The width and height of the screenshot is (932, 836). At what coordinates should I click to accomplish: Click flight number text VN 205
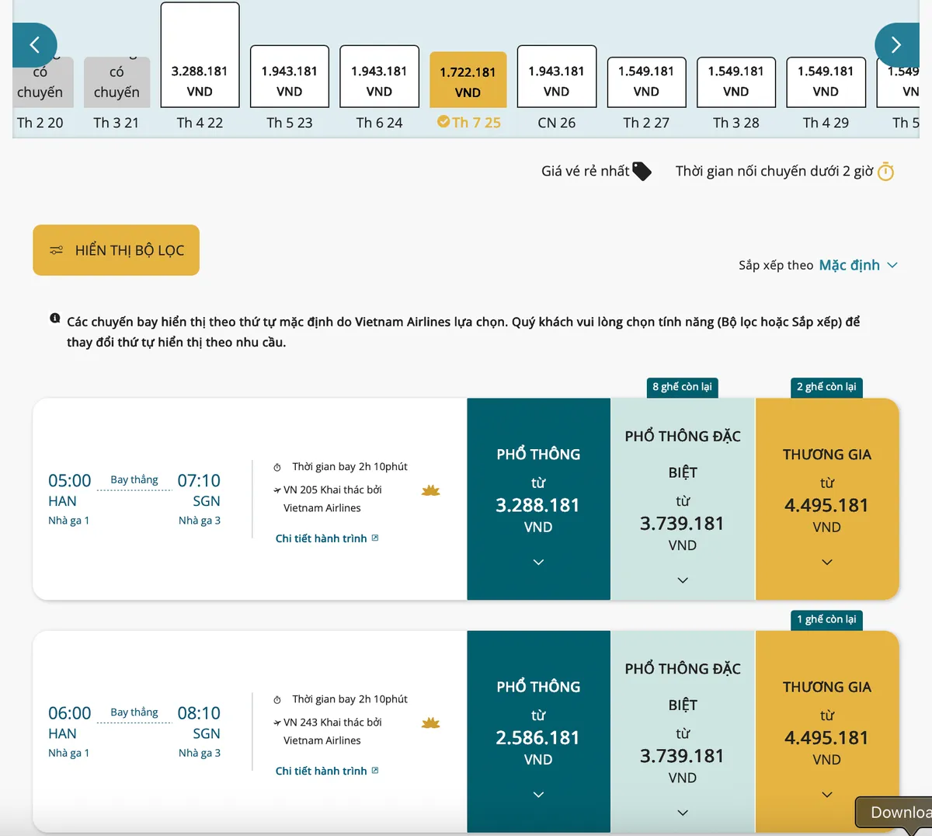(x=301, y=489)
